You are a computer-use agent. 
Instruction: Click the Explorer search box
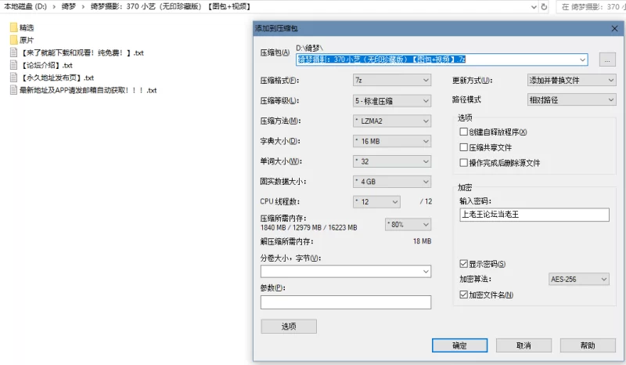pos(592,7)
